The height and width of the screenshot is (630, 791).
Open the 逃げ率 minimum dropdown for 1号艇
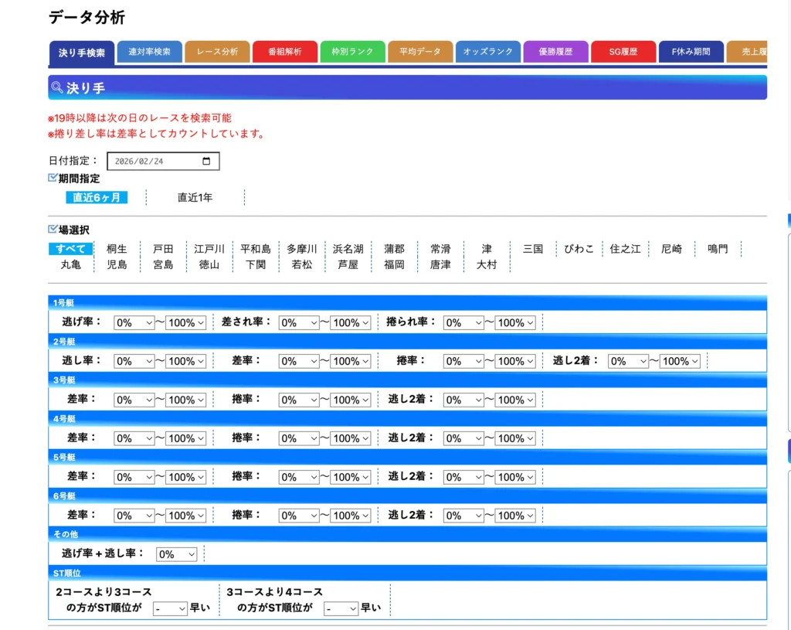click(x=134, y=322)
